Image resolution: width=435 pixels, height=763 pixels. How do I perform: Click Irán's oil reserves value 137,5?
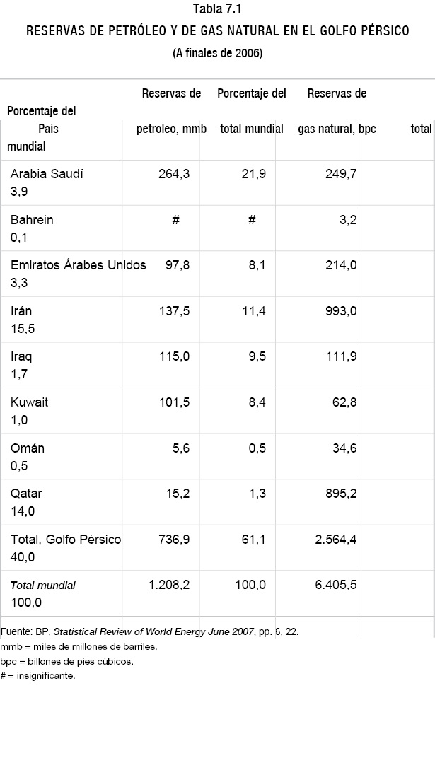175,311
